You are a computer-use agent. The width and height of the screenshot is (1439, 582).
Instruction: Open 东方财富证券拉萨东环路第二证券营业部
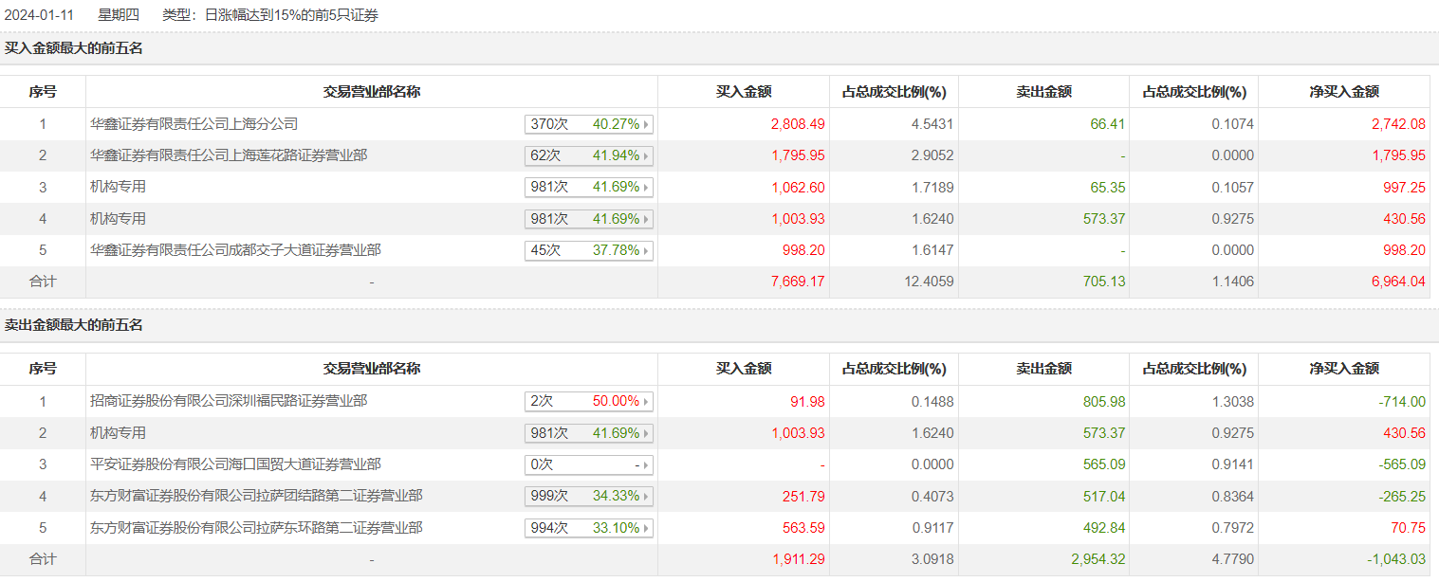[x=256, y=527]
